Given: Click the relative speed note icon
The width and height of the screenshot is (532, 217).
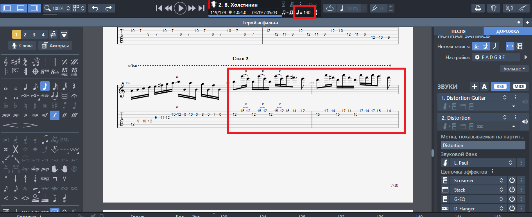Looking at the screenshot, I should point(342,8).
